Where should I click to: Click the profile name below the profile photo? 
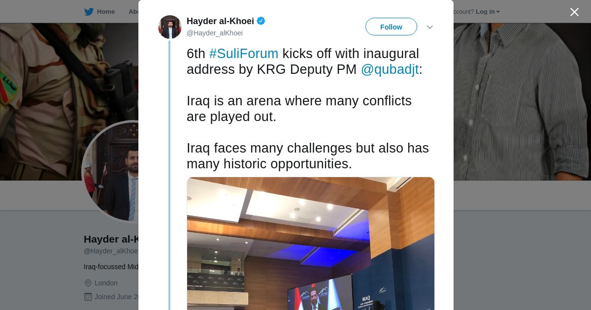click(x=110, y=239)
